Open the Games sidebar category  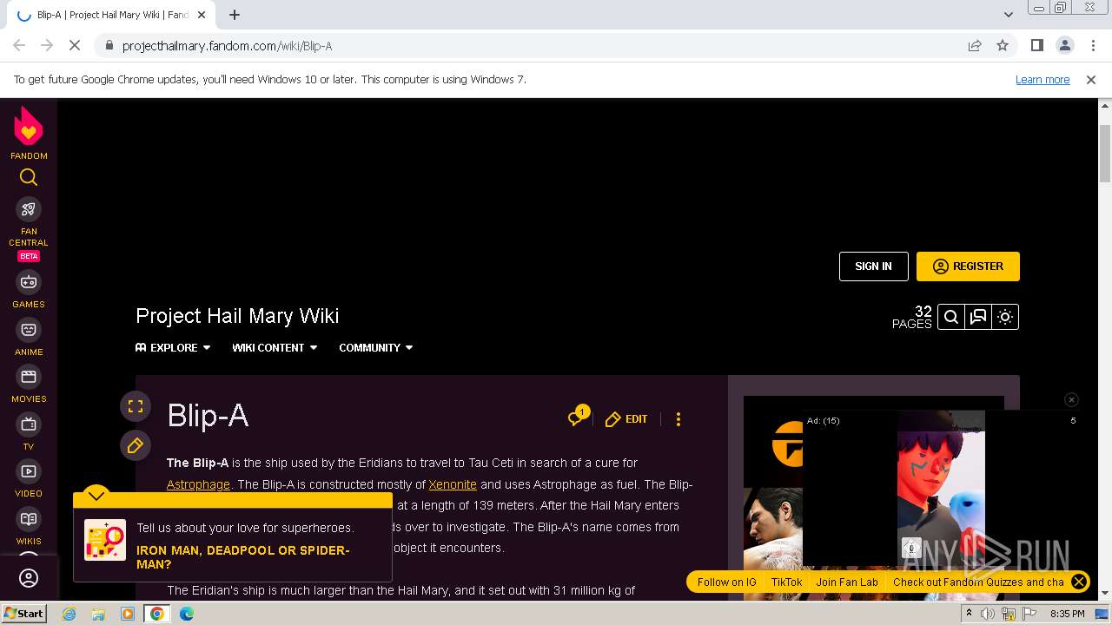coord(29,290)
